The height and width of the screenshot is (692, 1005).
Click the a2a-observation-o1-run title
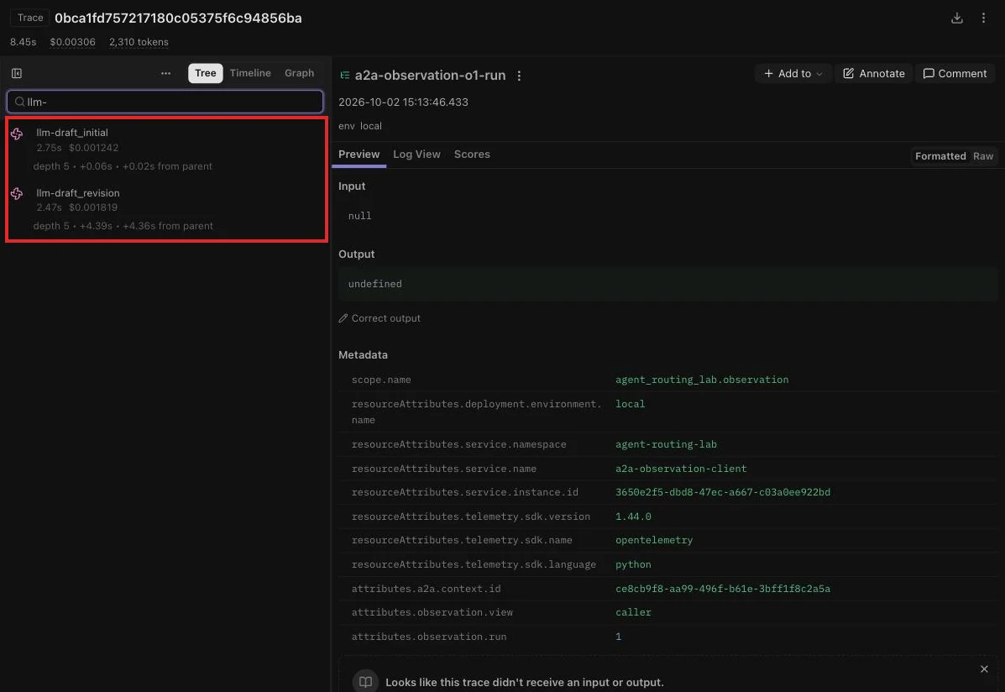point(430,76)
